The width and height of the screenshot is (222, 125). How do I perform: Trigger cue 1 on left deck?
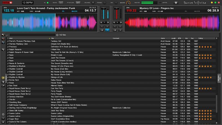click(102, 26)
